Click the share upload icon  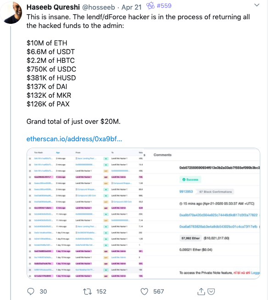201,291
